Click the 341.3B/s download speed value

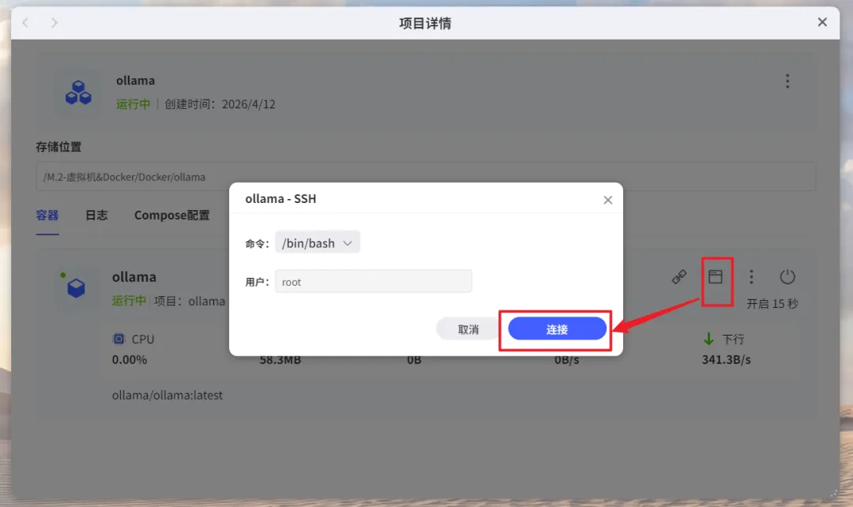727,359
